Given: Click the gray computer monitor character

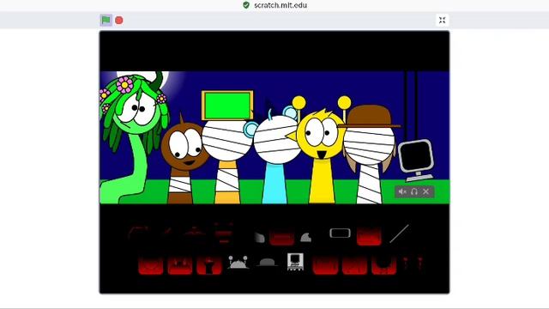Looking at the screenshot, I should tap(417, 161).
